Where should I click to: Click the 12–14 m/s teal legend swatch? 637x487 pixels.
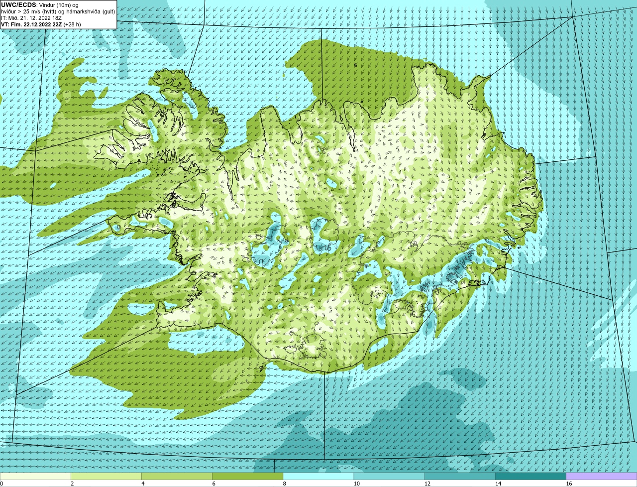tap(460, 476)
